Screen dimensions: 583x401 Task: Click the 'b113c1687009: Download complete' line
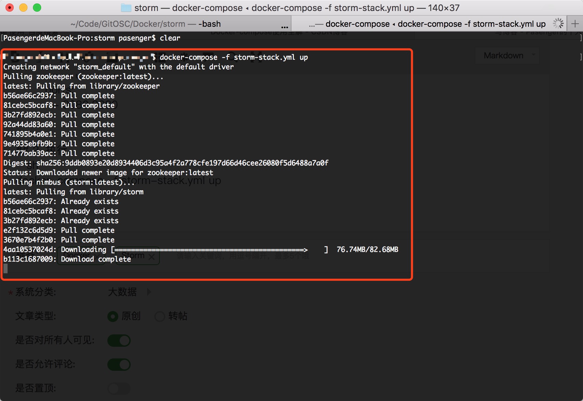pos(67,259)
